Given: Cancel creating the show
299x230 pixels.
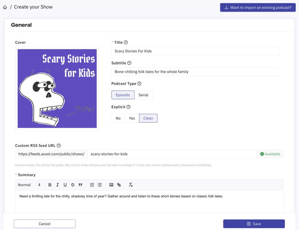Looking at the screenshot, I should click(x=44, y=224).
